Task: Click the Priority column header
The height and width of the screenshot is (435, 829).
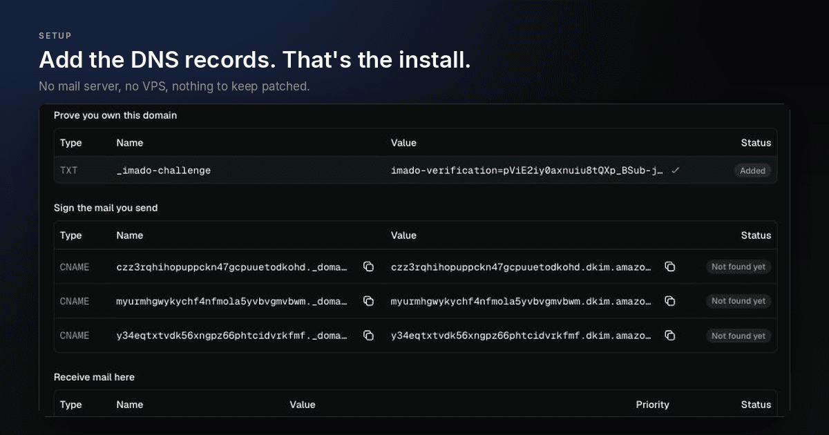Action: (652, 405)
